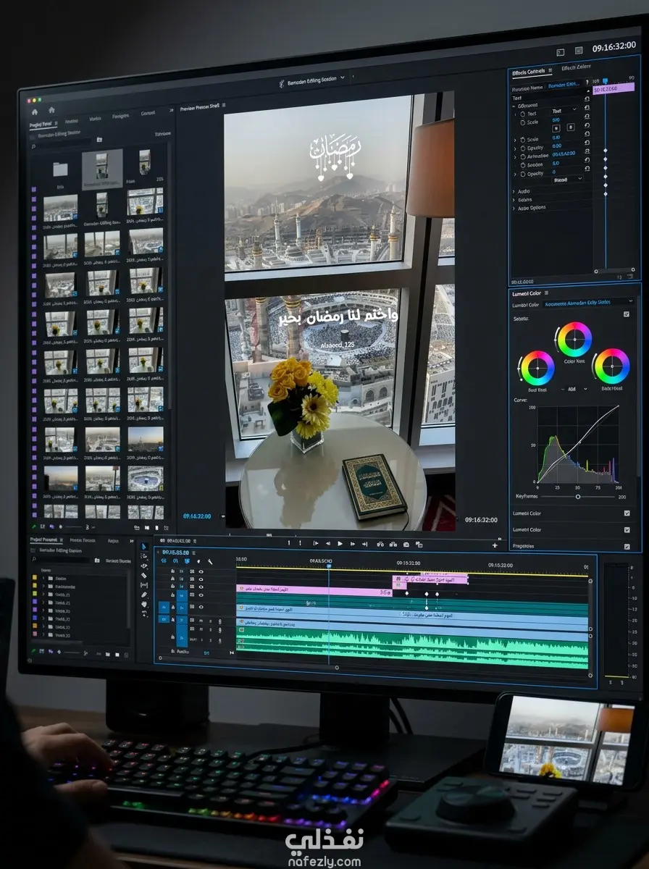Switch to the tab right of Effects Controls
This screenshot has height=869, width=649.
(x=576, y=68)
